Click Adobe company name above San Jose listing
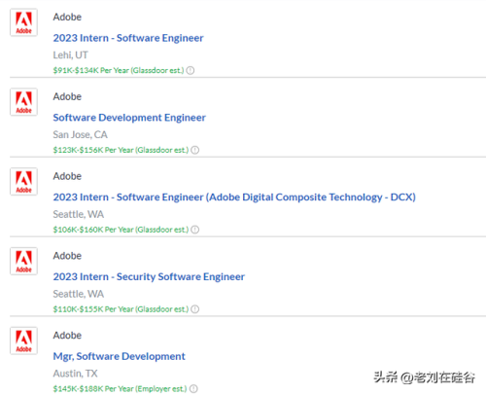The width and height of the screenshot is (486, 394). tap(67, 96)
